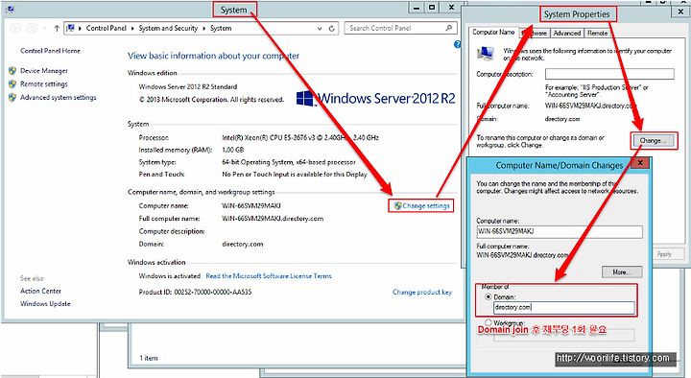The height and width of the screenshot is (378, 691).
Task: Click the back navigation arrow
Action: point(16,28)
